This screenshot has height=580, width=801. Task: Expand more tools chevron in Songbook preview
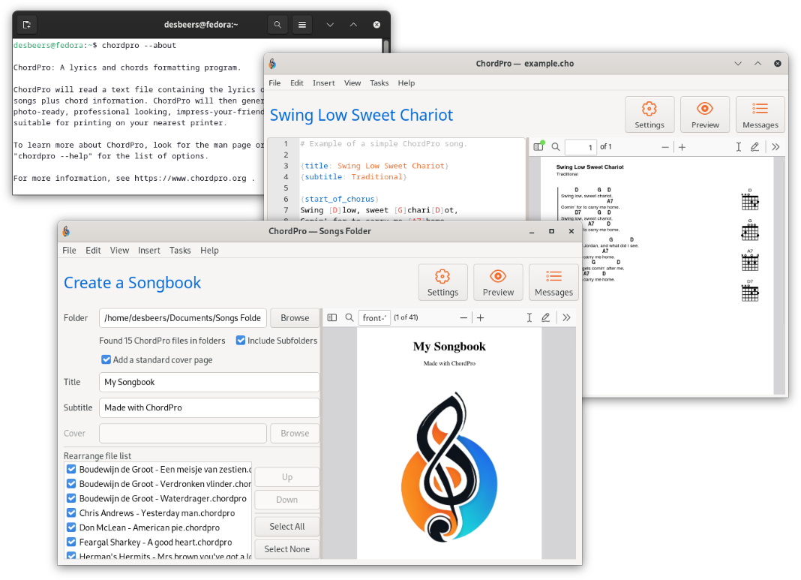[566, 318]
